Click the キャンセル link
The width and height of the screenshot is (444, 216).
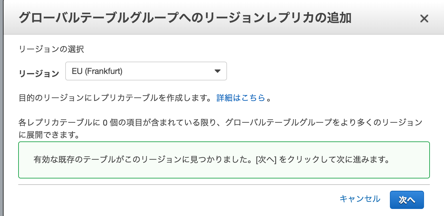[360, 199]
